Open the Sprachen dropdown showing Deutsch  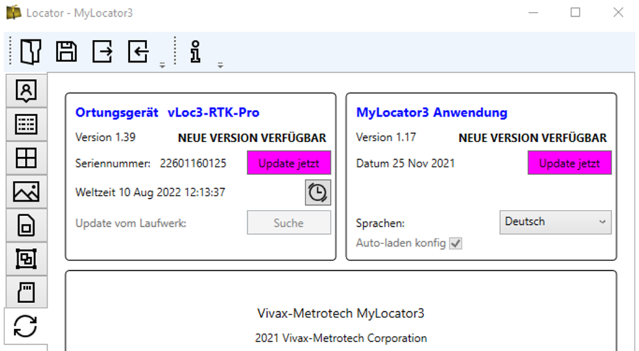[555, 222]
